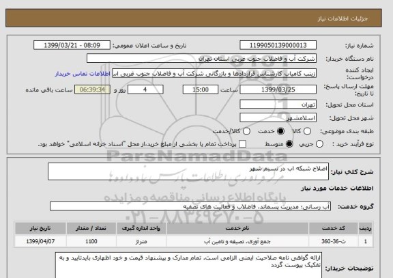Image resolution: width=393 pixels, height=278 pixels.
Task: Click the row number cell 1
Action: pos(366,241)
